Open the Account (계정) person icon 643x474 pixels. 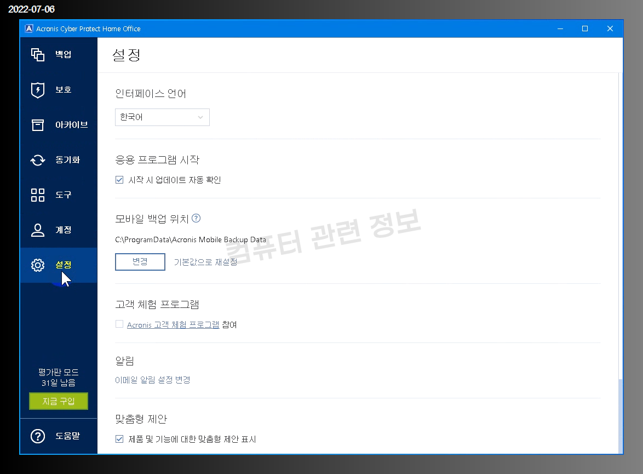pyautogui.click(x=38, y=230)
